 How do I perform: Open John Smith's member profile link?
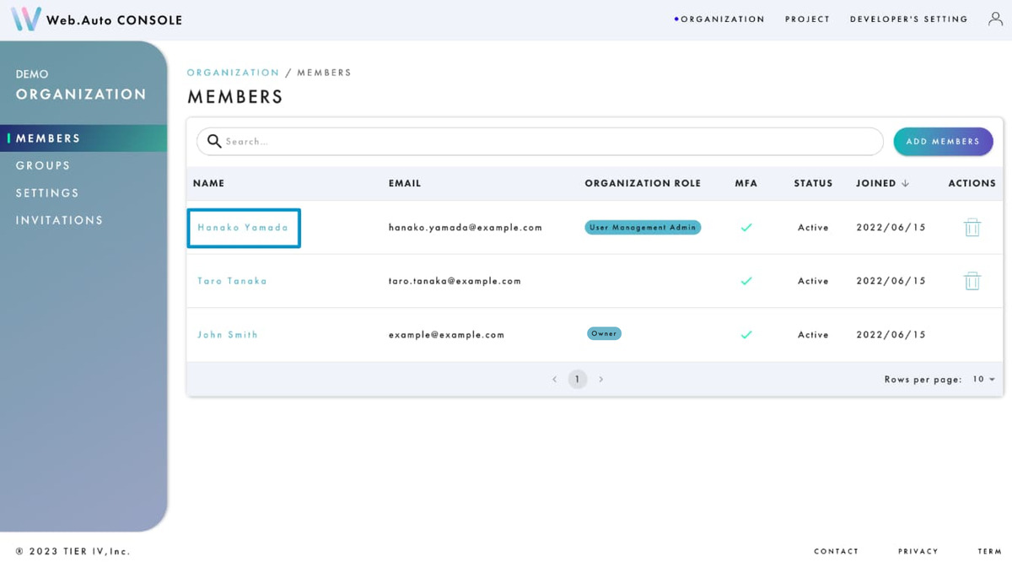228,334
